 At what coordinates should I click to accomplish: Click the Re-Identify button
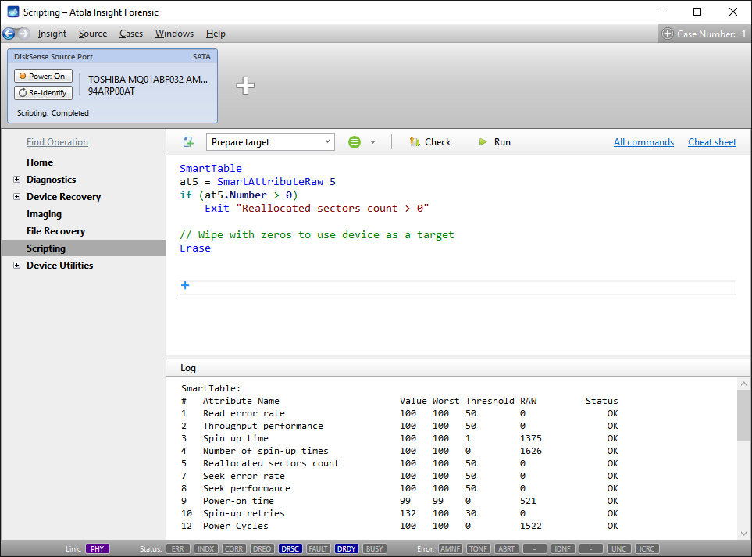point(43,93)
